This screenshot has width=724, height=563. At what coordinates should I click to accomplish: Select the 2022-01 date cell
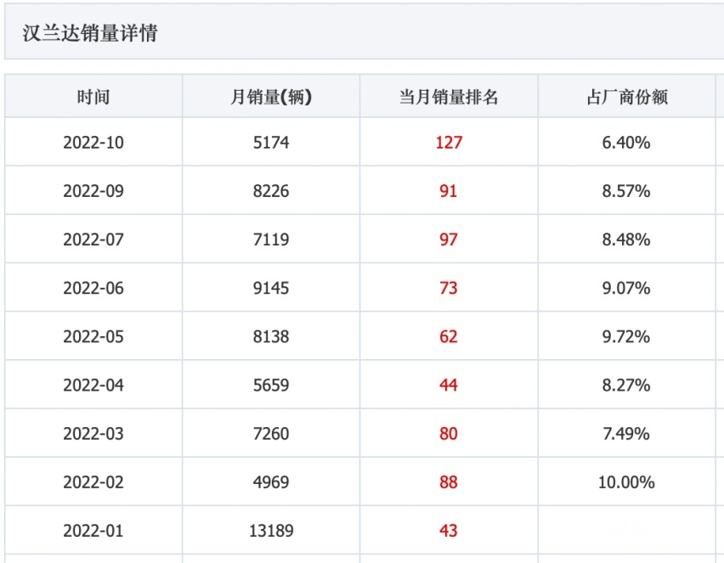pyautogui.click(x=93, y=530)
